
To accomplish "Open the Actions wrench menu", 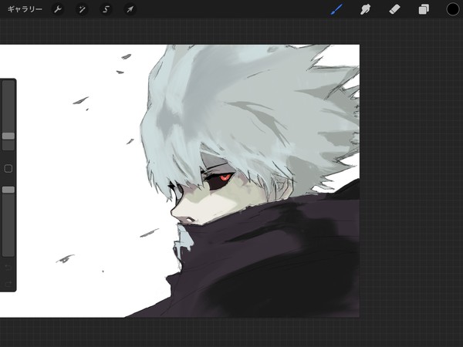I will 58,9.
